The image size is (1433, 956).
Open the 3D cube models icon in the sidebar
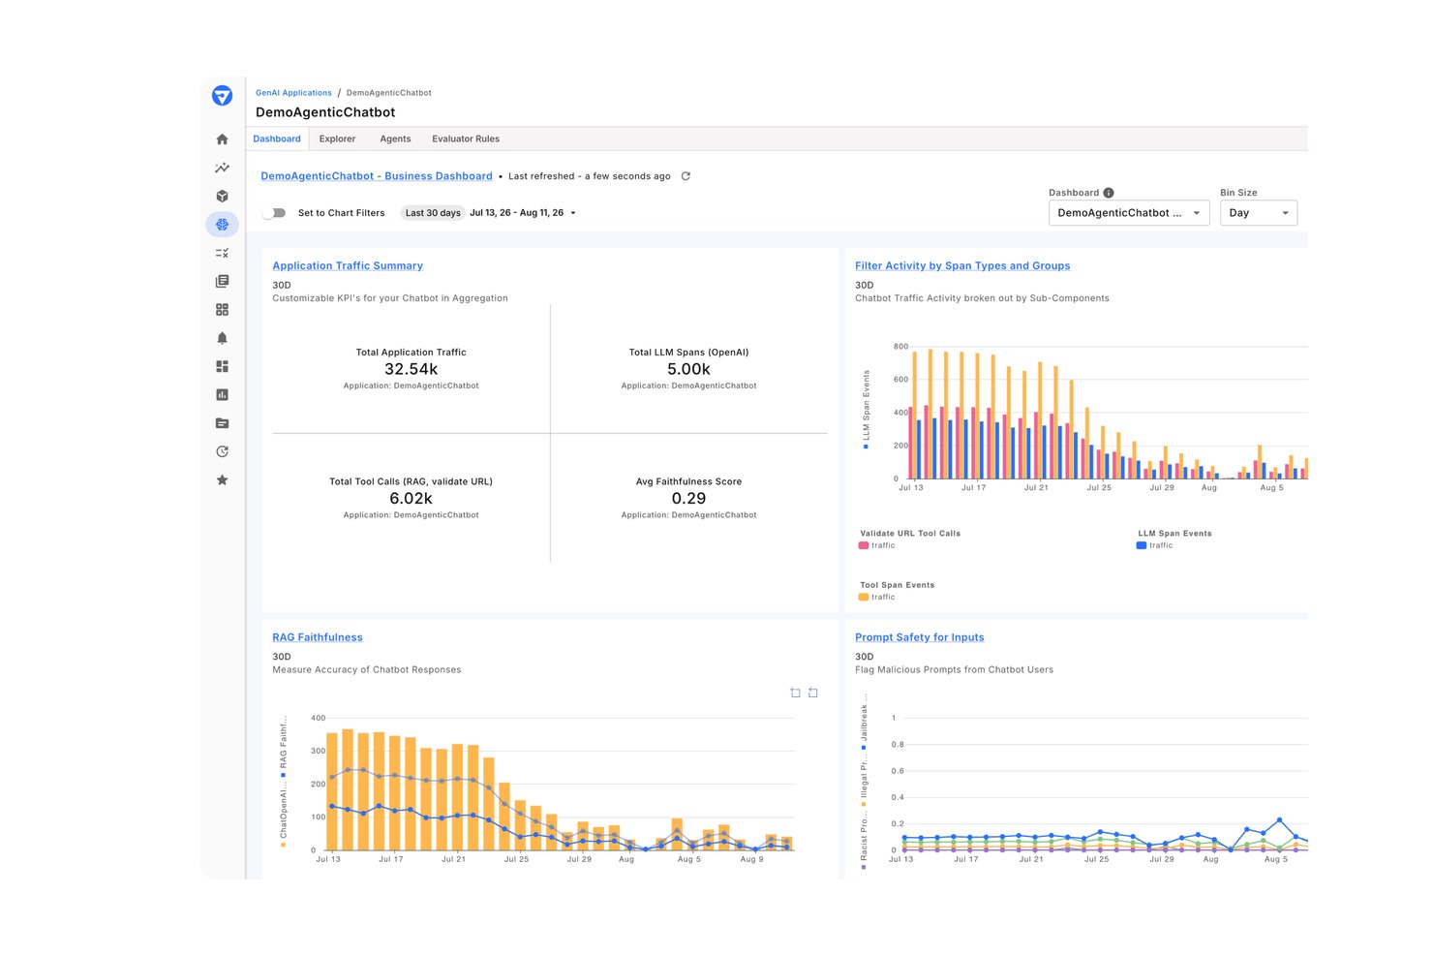tap(222, 196)
